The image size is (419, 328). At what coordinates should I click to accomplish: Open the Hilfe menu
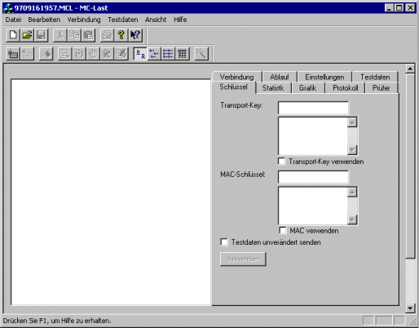[x=180, y=20]
